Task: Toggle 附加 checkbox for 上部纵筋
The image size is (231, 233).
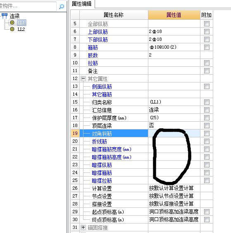Action: pos(207,31)
